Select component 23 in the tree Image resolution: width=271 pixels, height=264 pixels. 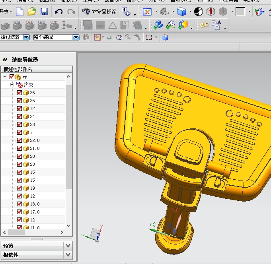tap(32, 124)
